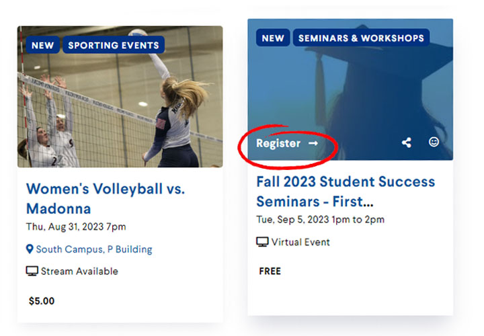Viewport: 484px width, 336px height.
Task: Click the graduation cap image thumbnail
Action: coord(350,89)
